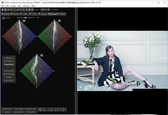
Task: Click the Save image button
Action: (x=19, y=109)
